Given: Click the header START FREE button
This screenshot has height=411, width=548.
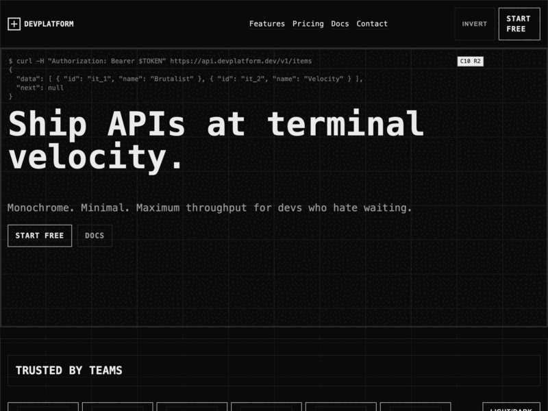Looking at the screenshot, I should [x=519, y=24].
